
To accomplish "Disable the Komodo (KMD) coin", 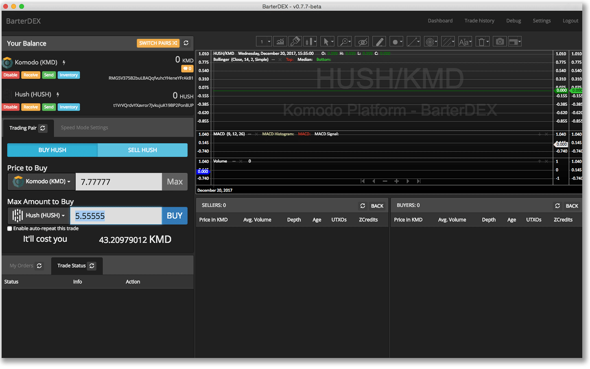I will click(x=11, y=75).
